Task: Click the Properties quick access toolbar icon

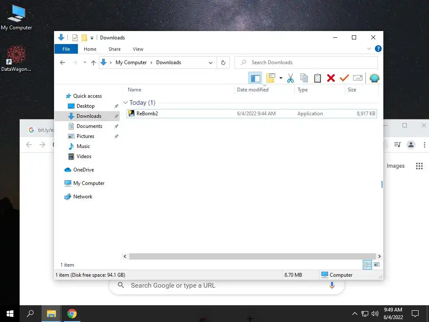Action: click(75, 38)
